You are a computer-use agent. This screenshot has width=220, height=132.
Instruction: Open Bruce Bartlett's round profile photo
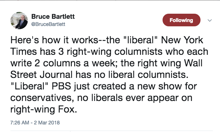click(x=19, y=21)
